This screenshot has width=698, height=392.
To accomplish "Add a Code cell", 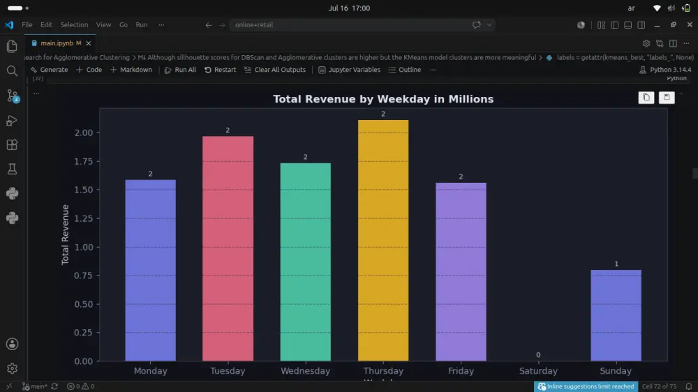I will 89,70.
